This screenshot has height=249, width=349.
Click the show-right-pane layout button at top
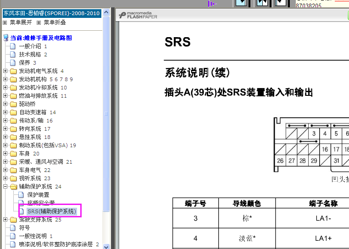click(x=281, y=3)
